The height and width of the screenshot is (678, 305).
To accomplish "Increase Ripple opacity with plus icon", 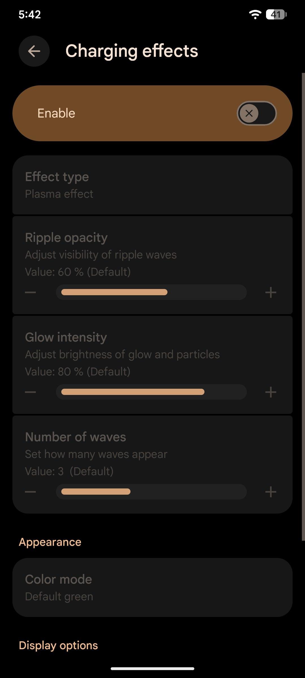I will 271,292.
